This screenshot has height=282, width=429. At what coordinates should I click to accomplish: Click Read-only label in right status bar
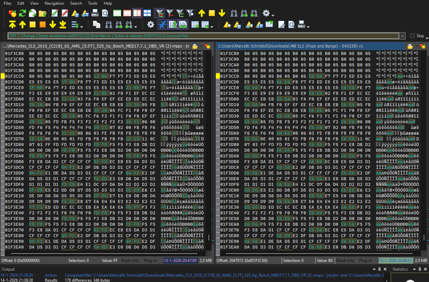pyautogui.click(x=345, y=261)
